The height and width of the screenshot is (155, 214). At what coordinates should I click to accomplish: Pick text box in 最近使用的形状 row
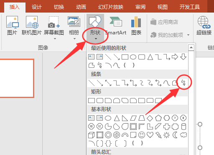pyautogui.click(x=92, y=57)
